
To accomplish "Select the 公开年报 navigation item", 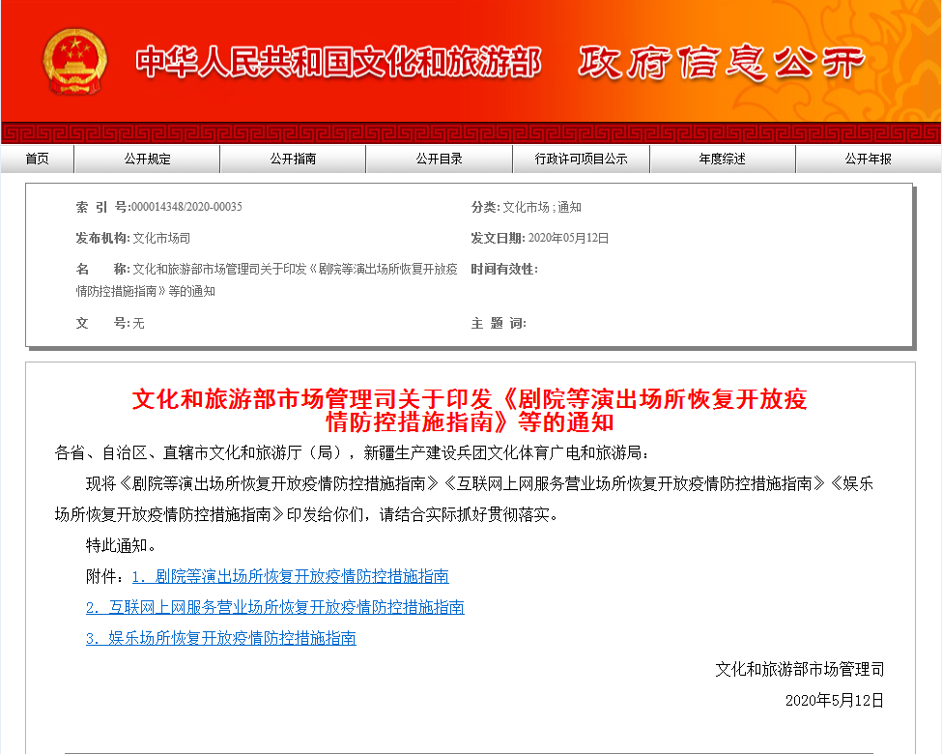I will pyautogui.click(x=868, y=159).
